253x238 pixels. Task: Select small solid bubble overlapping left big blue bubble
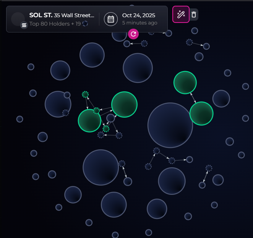click(67, 95)
